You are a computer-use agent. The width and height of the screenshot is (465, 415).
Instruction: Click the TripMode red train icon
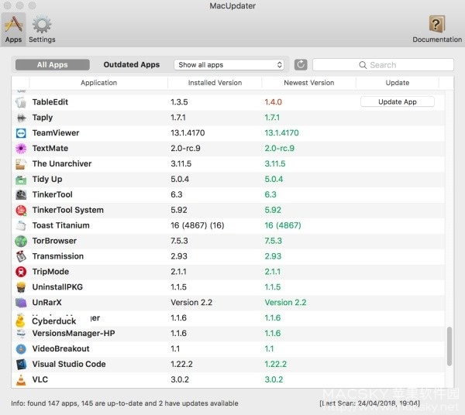click(21, 272)
